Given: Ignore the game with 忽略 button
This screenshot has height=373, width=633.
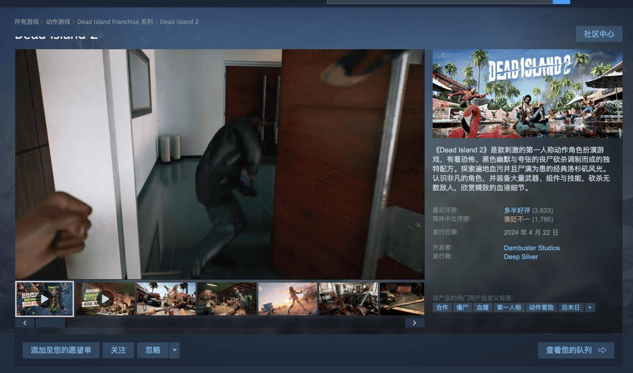Looking at the screenshot, I should click(153, 350).
